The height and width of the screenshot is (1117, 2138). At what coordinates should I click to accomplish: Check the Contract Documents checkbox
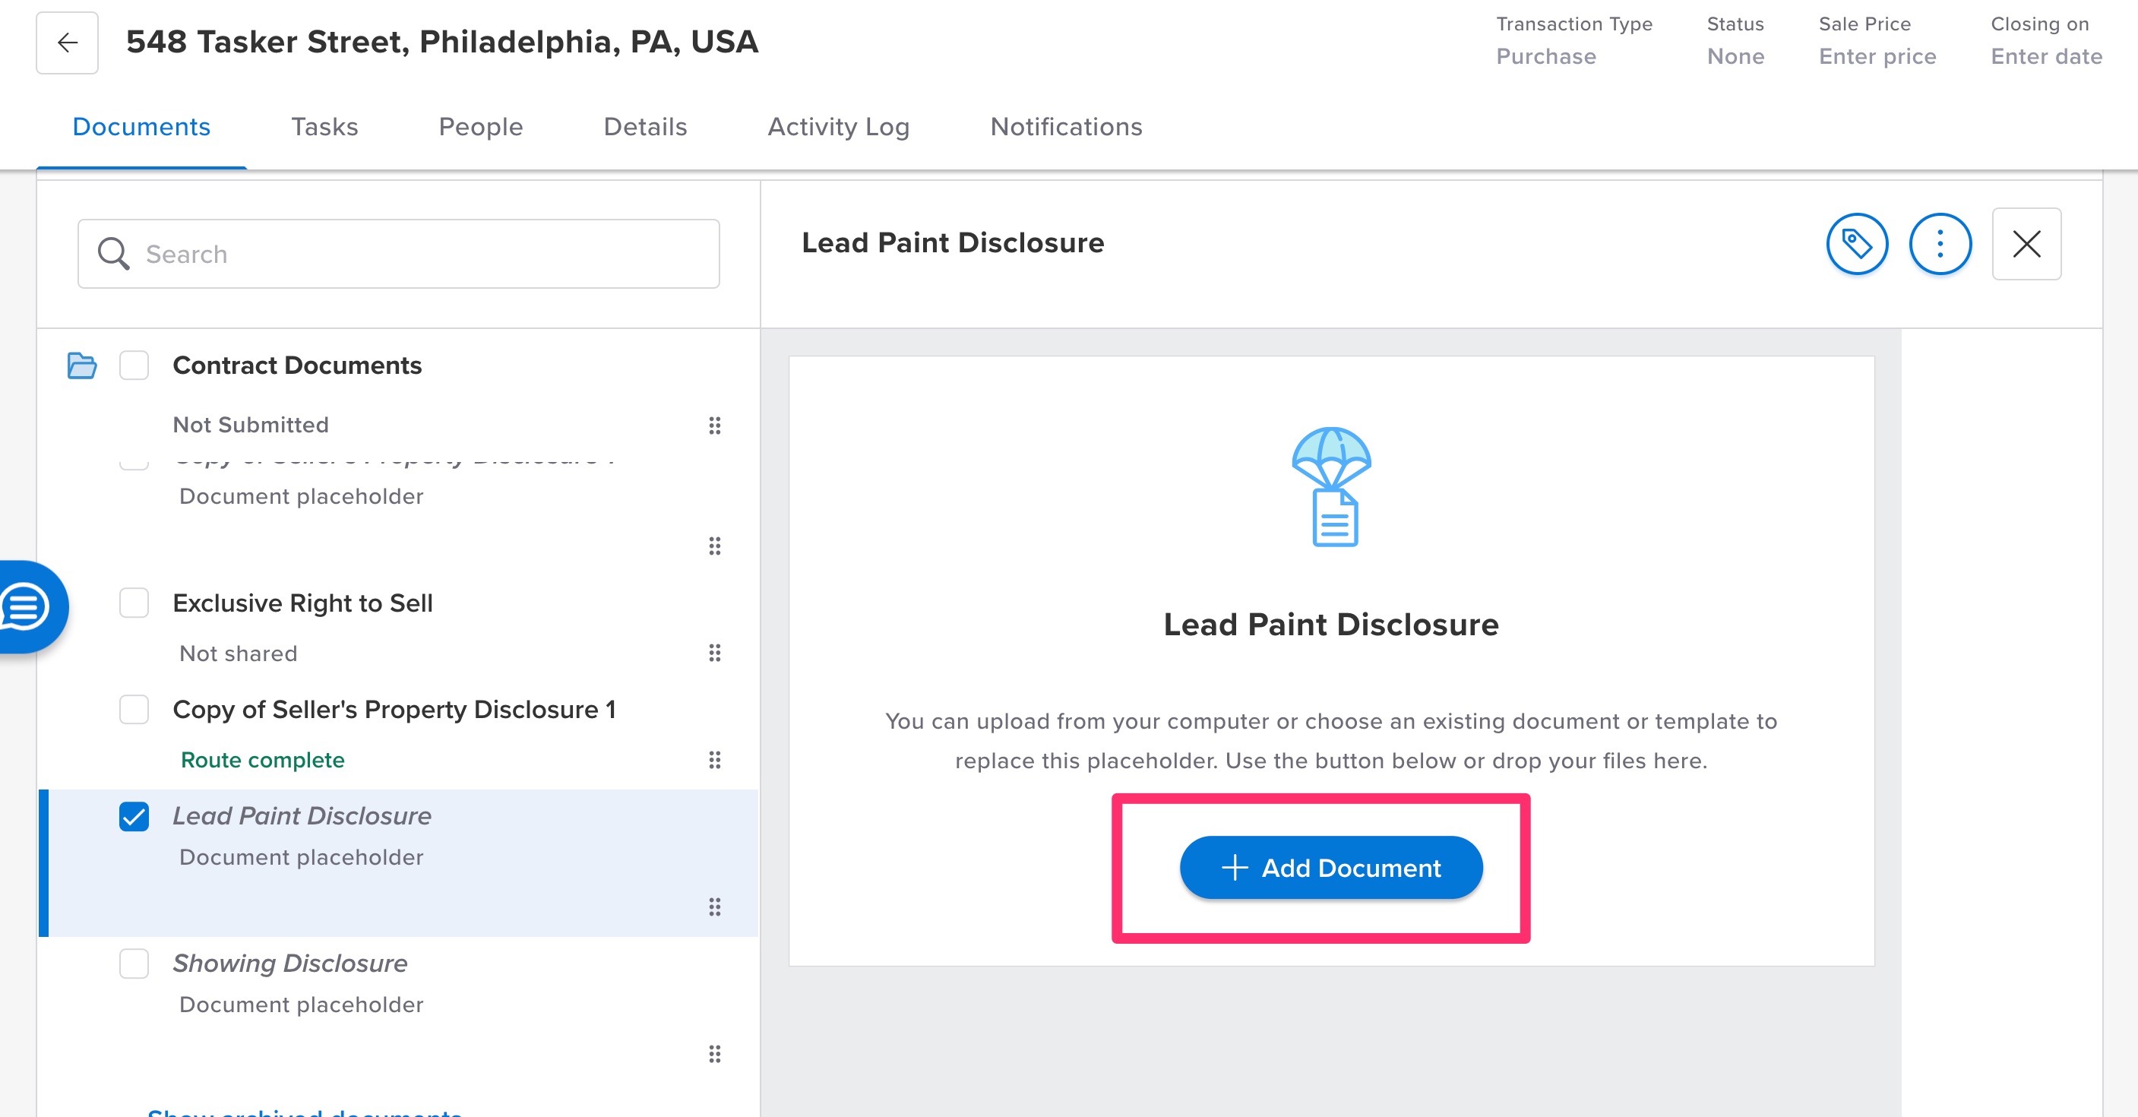[x=134, y=365]
